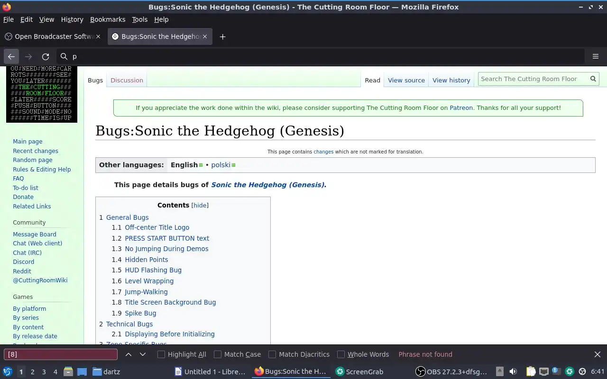Image resolution: width=607 pixels, height=379 pixels.
Task: Click the Patreon link in banner
Action: (x=461, y=108)
